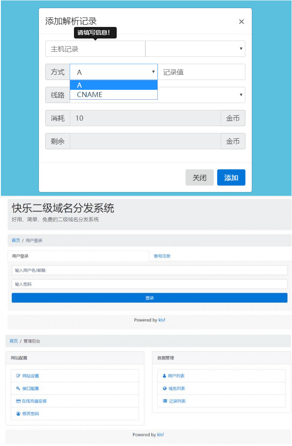Click the person icon beside 用户列表
The image size is (292, 446).
pos(164,376)
